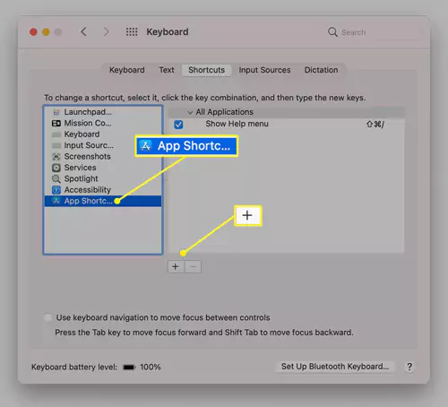Image resolution: width=448 pixels, height=407 pixels.
Task: Click the magnifying glass search icon
Action: [332, 32]
